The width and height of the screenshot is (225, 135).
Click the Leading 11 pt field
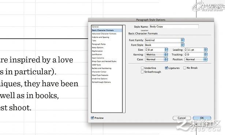click(195, 50)
